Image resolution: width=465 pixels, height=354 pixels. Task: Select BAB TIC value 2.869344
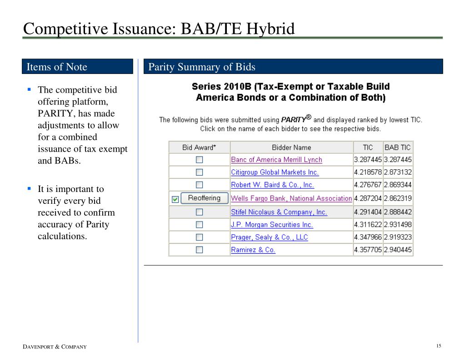tap(398, 185)
